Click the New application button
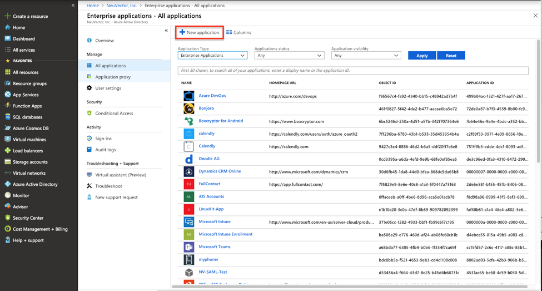This screenshot has height=291, width=542. (x=200, y=32)
